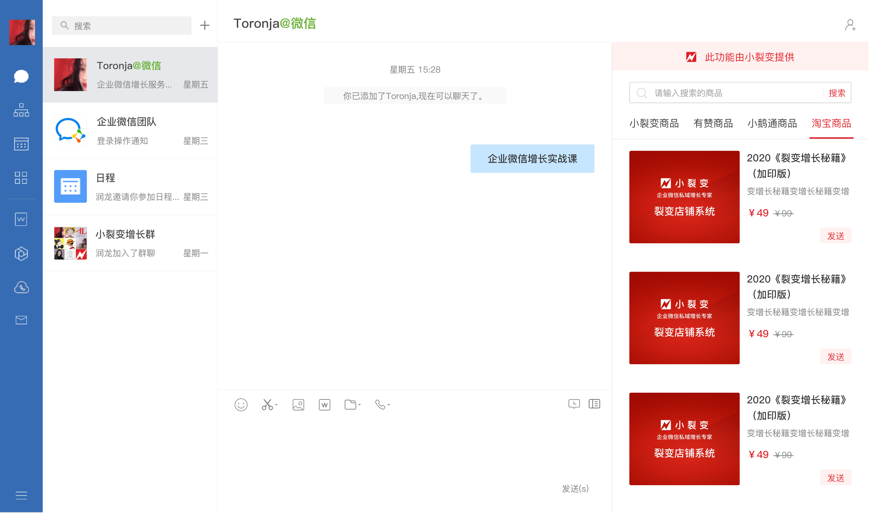Click the search box in conversation list

tap(121, 26)
